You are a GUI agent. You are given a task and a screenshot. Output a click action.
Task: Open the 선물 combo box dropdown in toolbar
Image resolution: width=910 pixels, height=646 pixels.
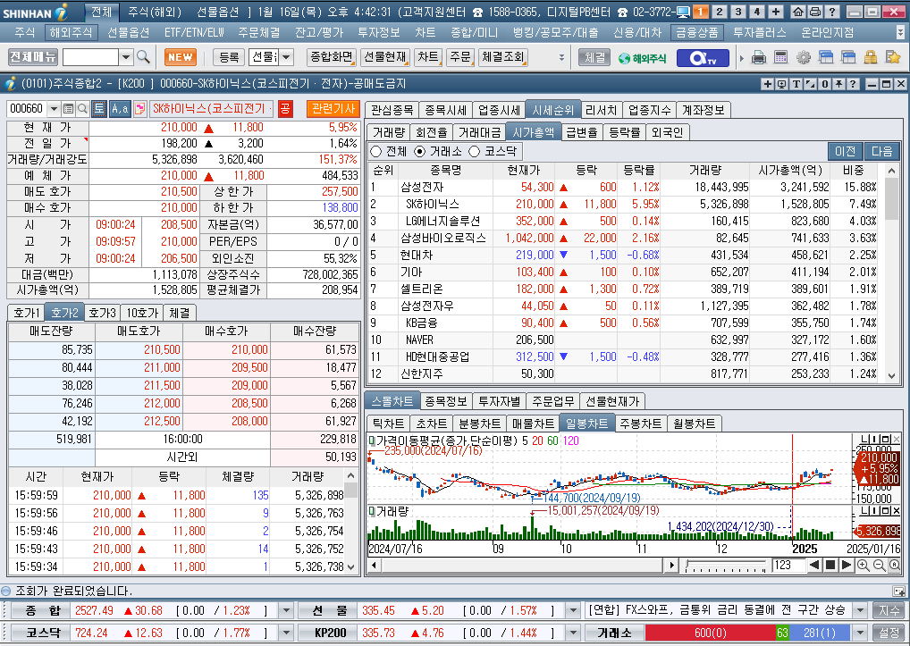pyautogui.click(x=286, y=57)
